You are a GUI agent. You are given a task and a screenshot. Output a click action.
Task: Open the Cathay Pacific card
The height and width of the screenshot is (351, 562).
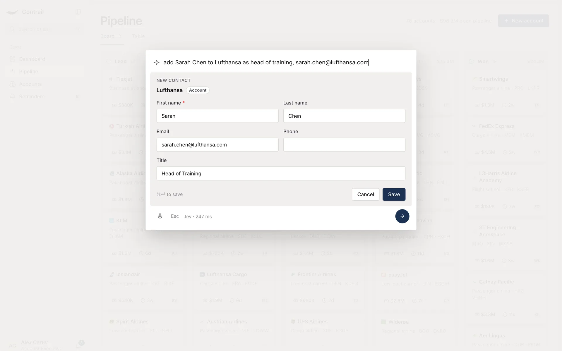click(506, 298)
